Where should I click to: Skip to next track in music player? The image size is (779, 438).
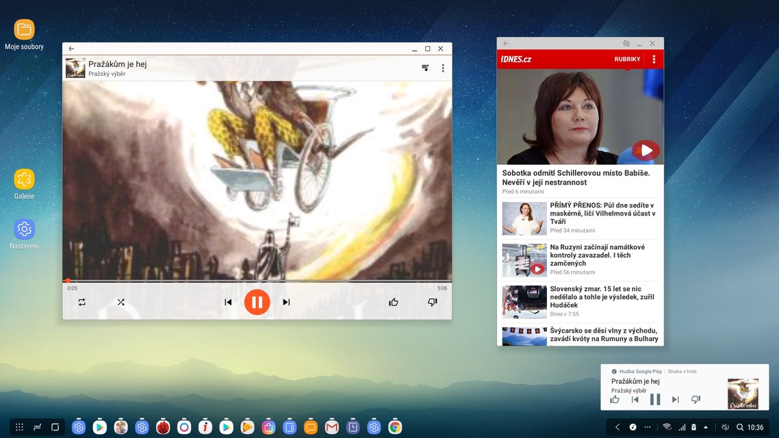[286, 302]
